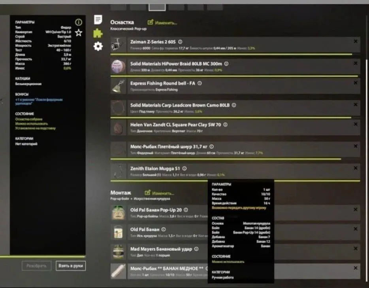Select the Zenith hook thumbnail
Image resolution: width=369 pixels, height=288 pixels.
pyautogui.click(x=118, y=171)
